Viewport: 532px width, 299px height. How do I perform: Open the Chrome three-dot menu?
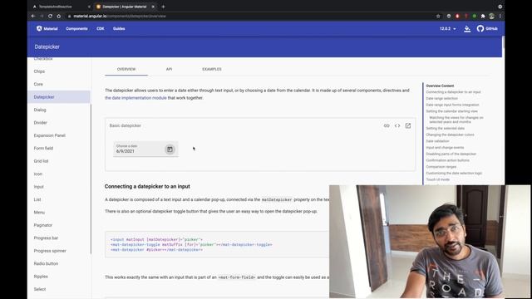coord(500,16)
